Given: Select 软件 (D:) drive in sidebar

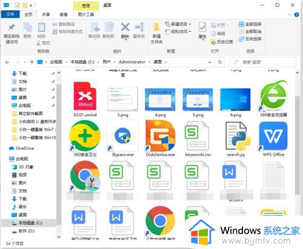Looking at the screenshot, I should [23, 231].
